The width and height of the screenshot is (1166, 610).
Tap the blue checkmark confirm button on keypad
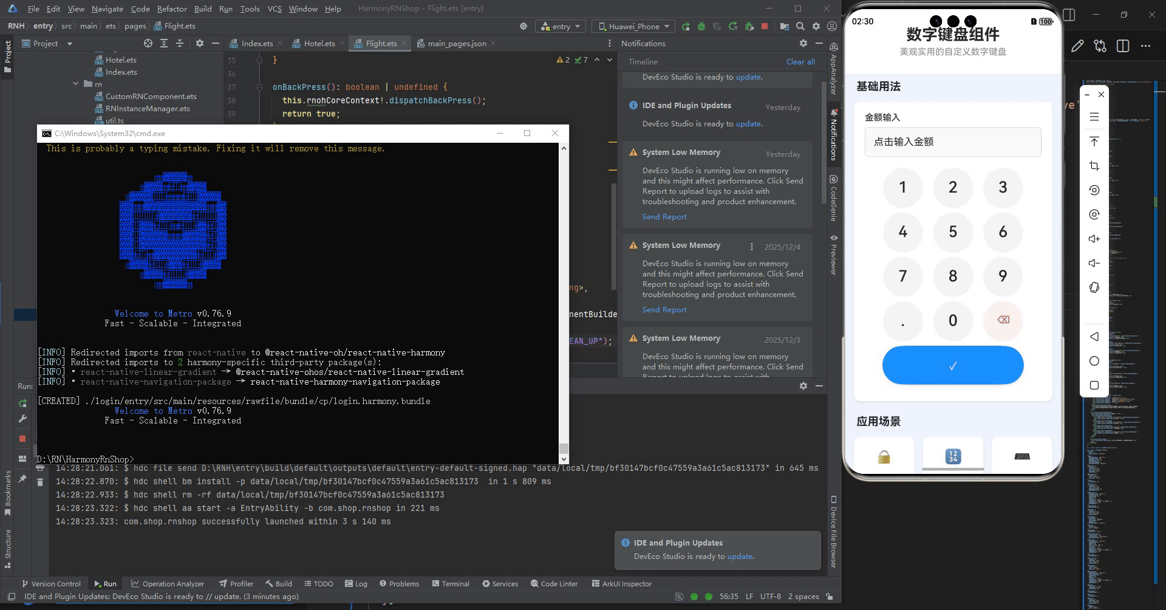point(953,366)
